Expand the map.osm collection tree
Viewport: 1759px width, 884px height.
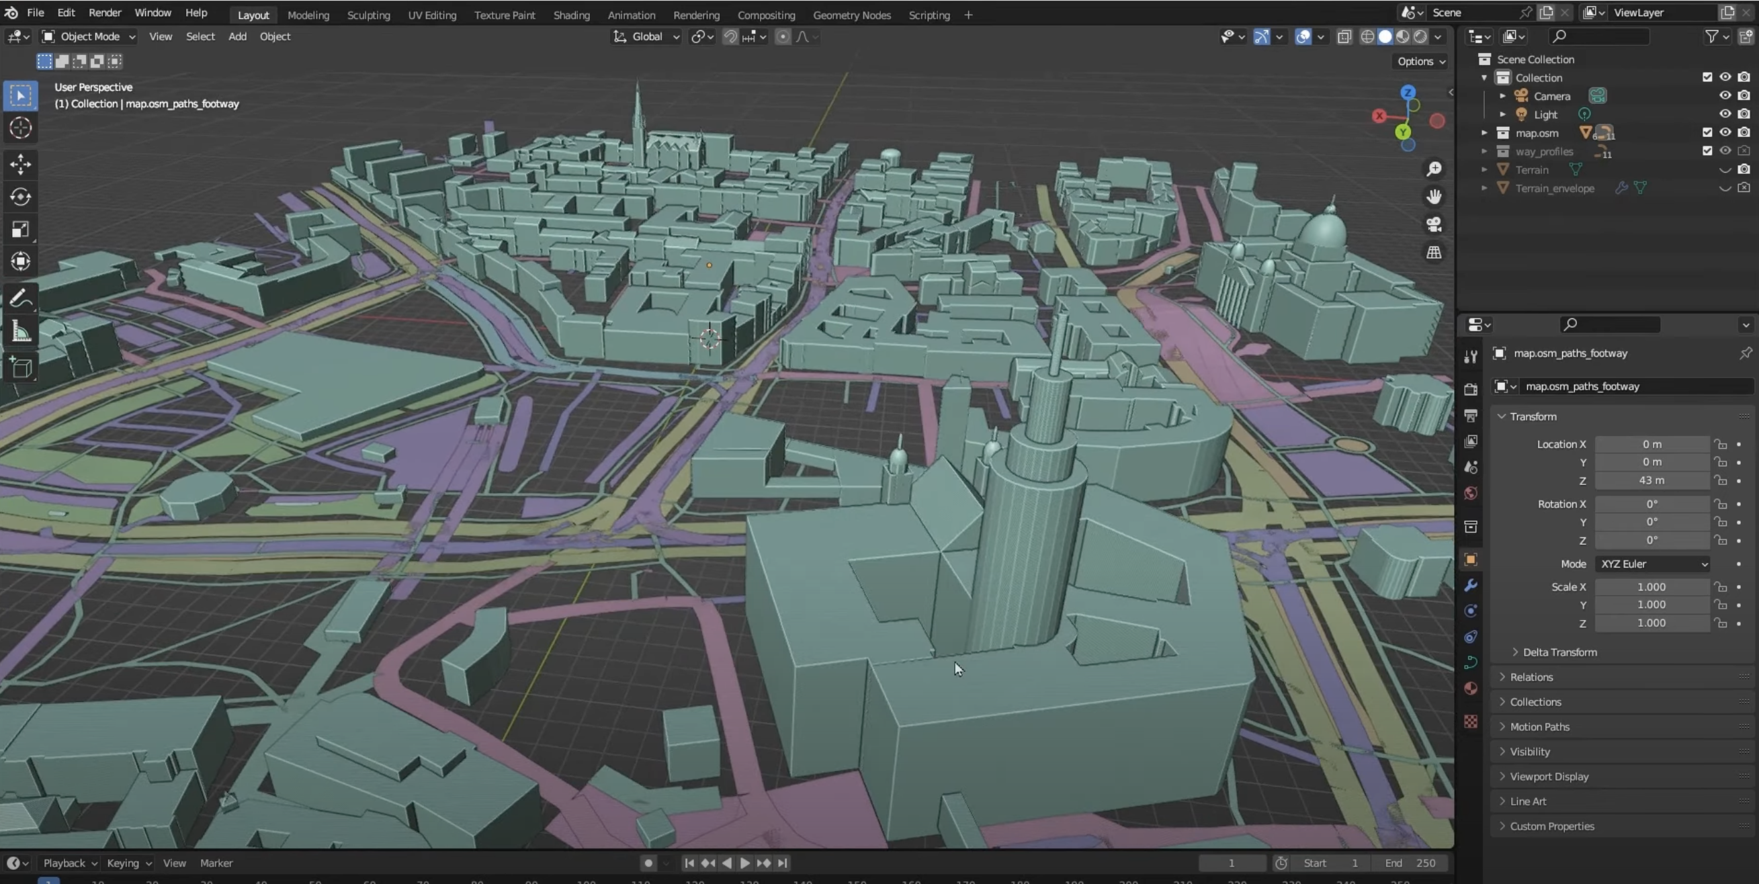1484,132
